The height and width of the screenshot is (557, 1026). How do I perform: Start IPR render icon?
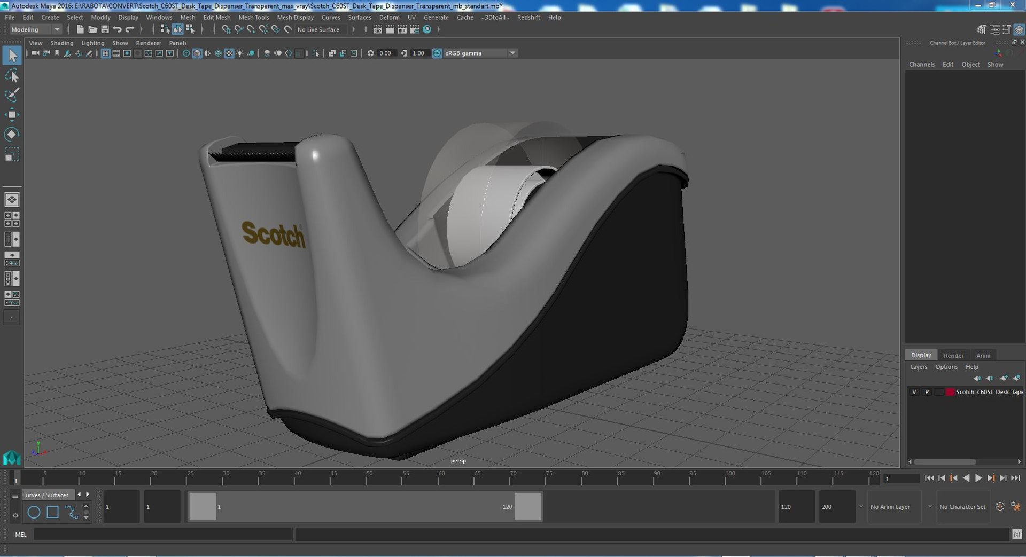point(402,29)
